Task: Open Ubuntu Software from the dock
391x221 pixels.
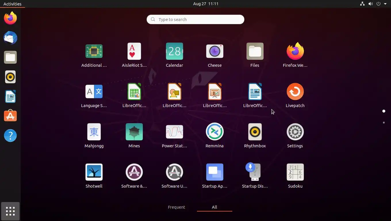Action: [x=10, y=116]
